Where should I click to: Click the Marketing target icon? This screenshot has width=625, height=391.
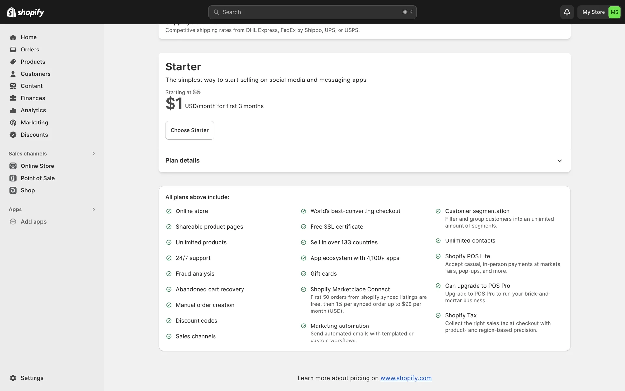click(13, 123)
